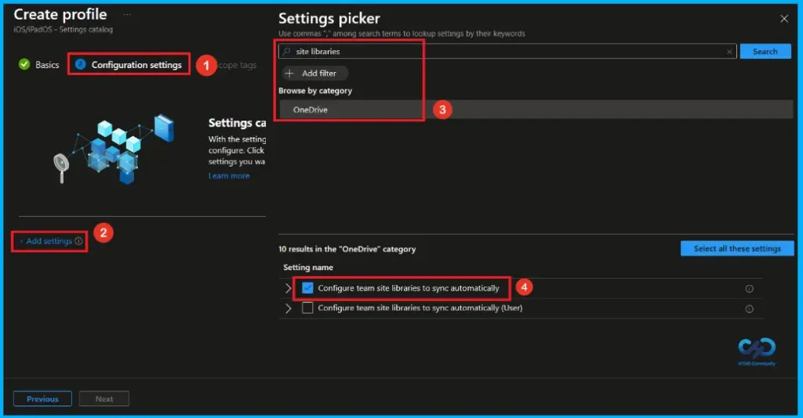Click the Setting name column header

(308, 267)
